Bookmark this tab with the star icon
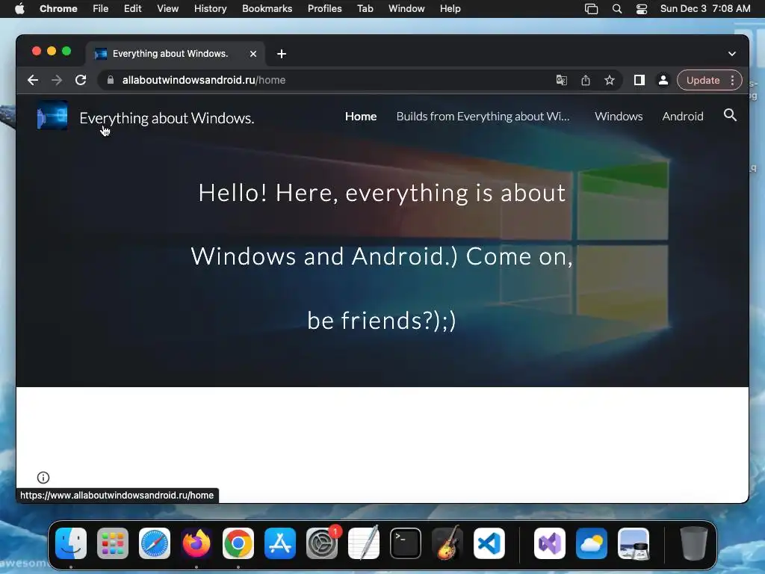 point(610,80)
